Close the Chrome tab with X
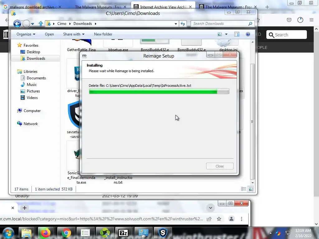Image resolution: width=319 pixels, height=239 pixels. pyautogui.click(x=12, y=208)
